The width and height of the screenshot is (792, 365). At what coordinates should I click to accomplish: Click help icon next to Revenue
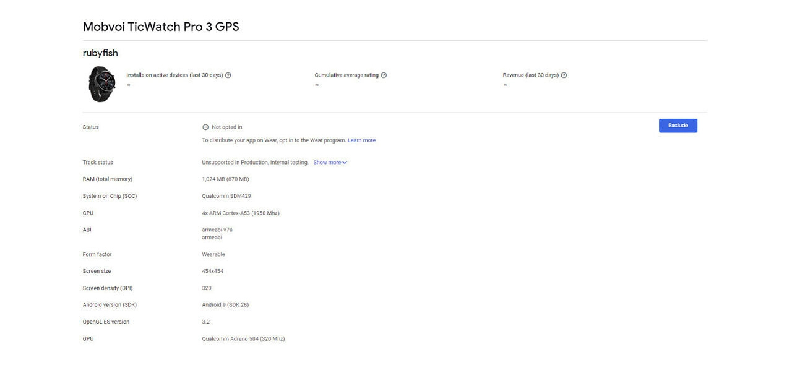(x=564, y=75)
